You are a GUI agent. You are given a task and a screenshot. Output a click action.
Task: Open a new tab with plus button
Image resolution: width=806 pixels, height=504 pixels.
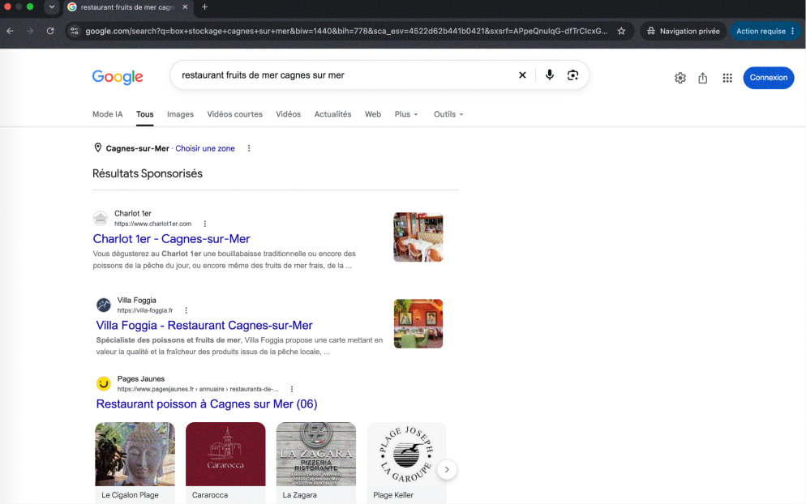click(x=204, y=7)
